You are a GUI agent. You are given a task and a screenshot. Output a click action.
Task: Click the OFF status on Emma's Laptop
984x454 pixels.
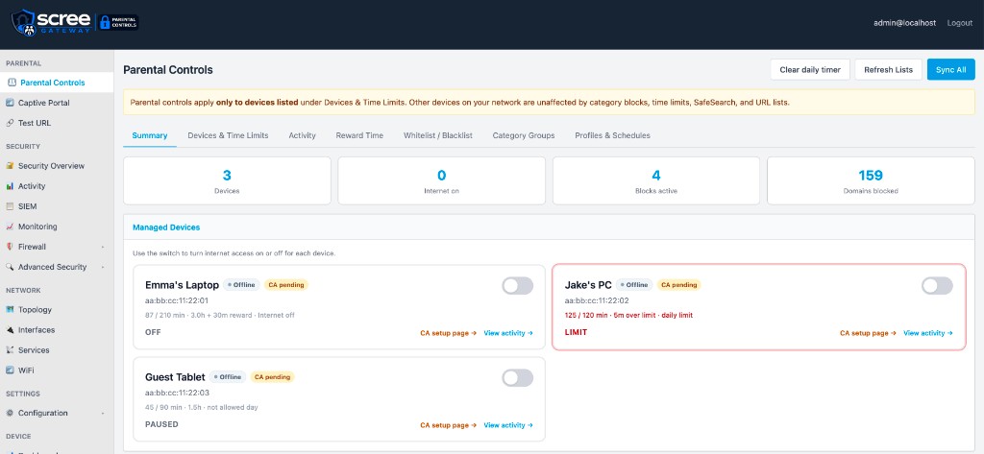tap(153, 332)
